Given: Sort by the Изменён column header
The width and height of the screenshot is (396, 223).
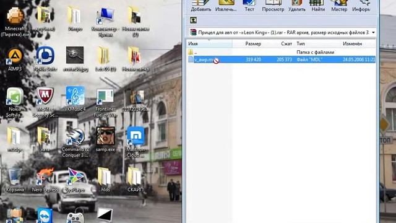Looking at the screenshot, I should (352, 43).
